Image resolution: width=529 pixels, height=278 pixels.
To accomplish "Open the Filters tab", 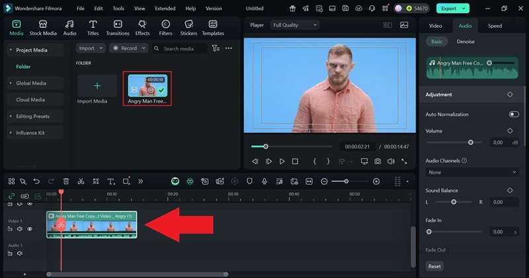I will (166, 28).
